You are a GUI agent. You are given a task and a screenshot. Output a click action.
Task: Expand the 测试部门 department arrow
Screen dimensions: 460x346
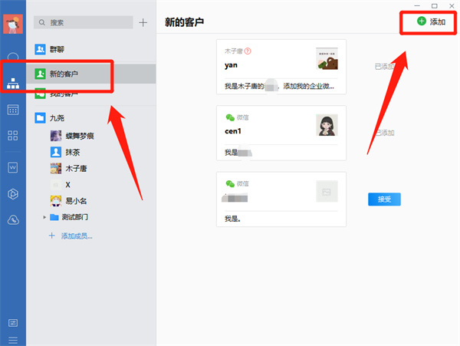pos(44,217)
